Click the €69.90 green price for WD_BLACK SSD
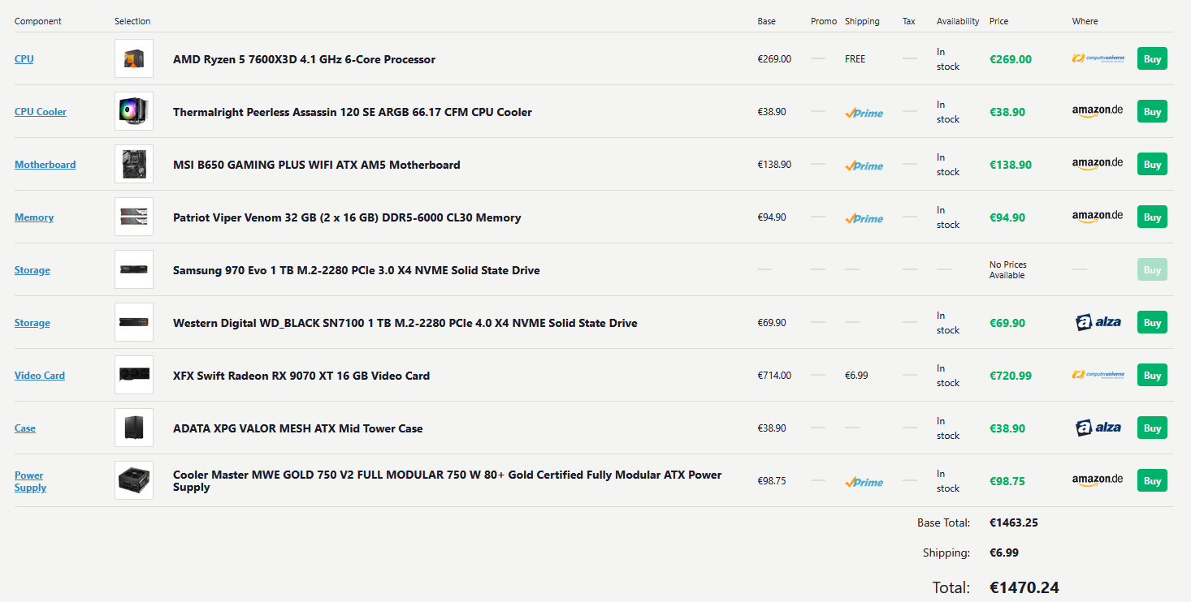1191x602 pixels. [1007, 323]
